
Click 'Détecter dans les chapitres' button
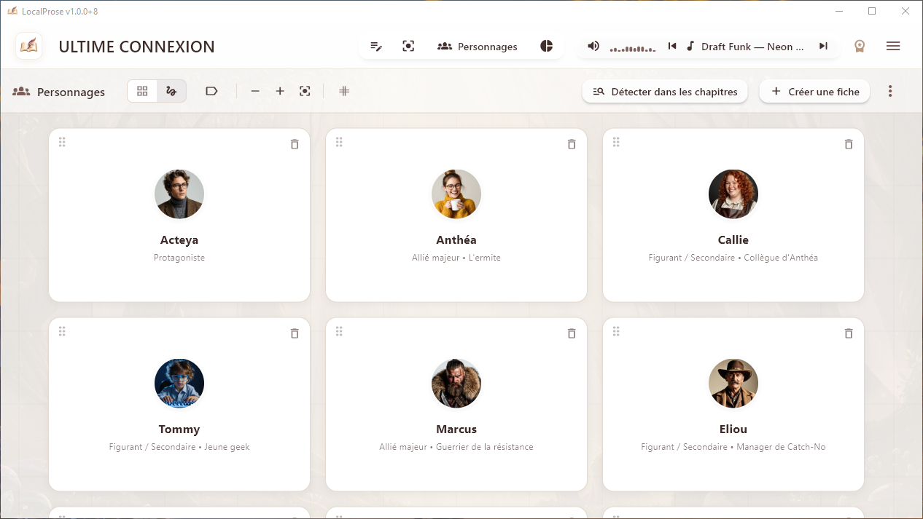pyautogui.click(x=665, y=92)
